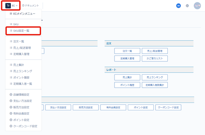The height and width of the screenshot is (135, 205).
Task: Click 注文一覧 button in 注文 section
Action: coord(127,51)
